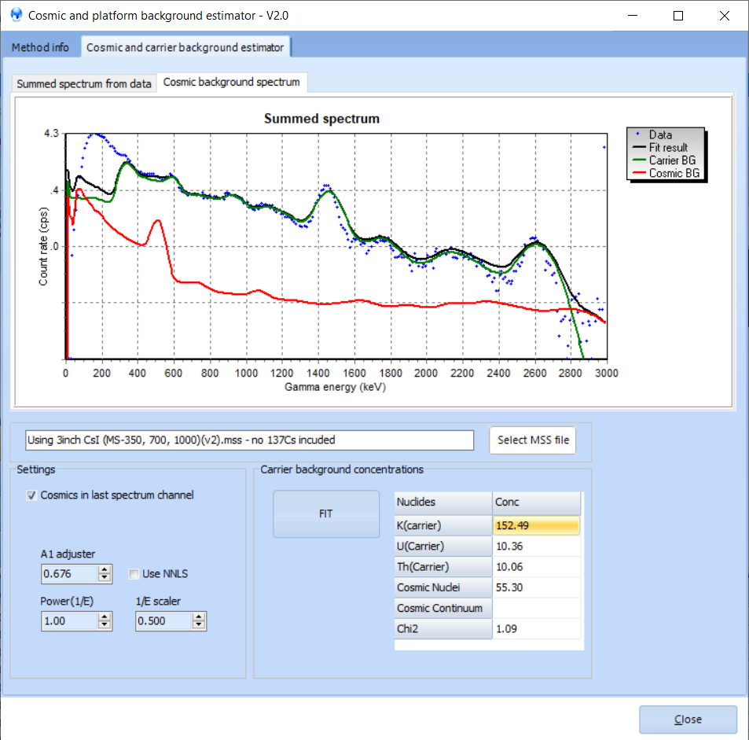Maximize the estimator window
Image resolution: width=749 pixels, height=740 pixels.
coord(678,16)
